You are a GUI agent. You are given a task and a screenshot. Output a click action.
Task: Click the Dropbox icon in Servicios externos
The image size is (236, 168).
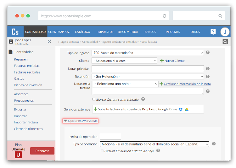pos(181,109)
